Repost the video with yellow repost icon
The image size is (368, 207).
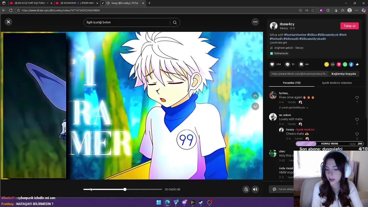(x=326, y=64)
